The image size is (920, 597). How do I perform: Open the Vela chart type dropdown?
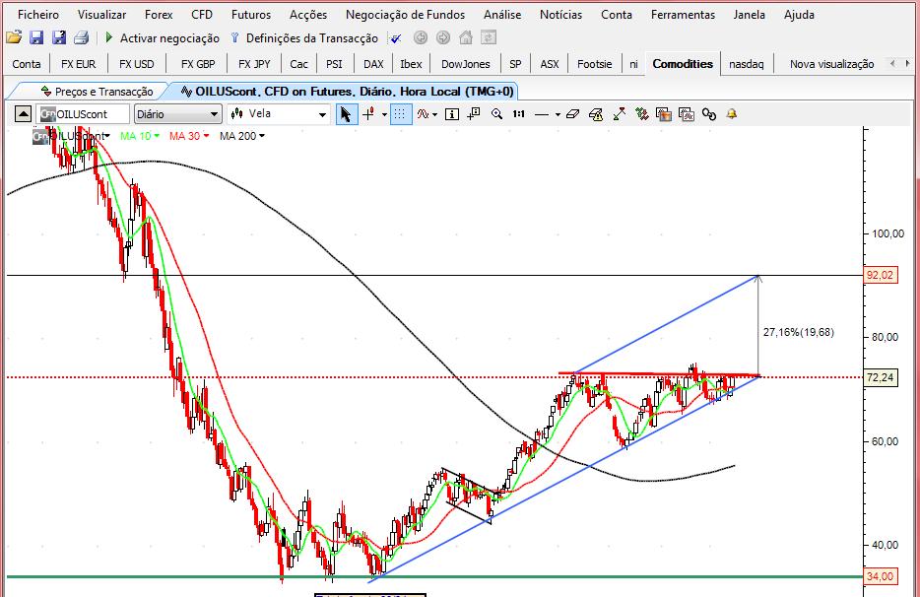point(278,114)
